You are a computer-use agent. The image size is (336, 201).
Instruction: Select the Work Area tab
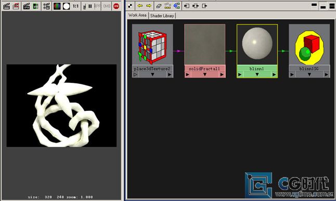coord(137,15)
